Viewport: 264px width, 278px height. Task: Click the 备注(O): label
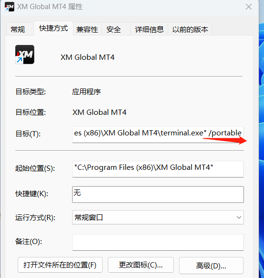[x=29, y=242]
